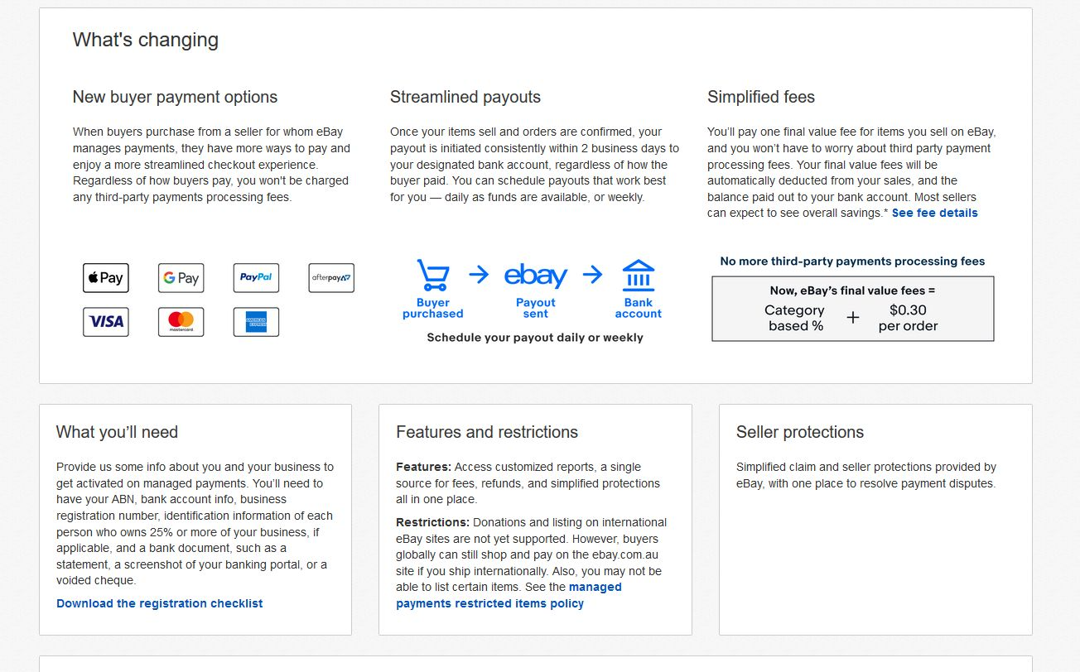Click Now, eBay's final value fees text

pos(852,290)
